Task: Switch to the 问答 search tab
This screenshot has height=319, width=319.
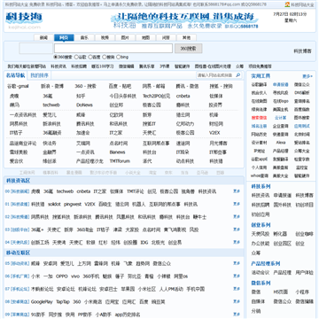Action: [166, 38]
